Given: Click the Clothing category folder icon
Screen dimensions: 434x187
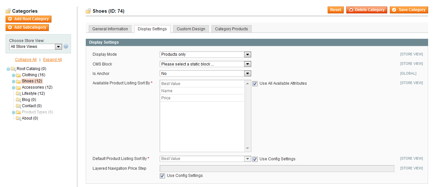Looking at the screenshot, I should point(19,75).
